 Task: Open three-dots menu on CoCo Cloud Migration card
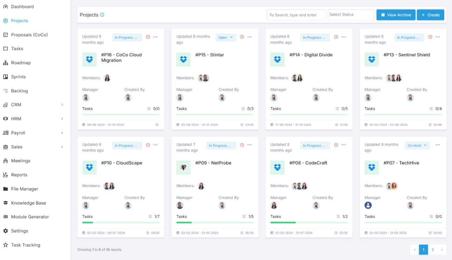click(155, 37)
